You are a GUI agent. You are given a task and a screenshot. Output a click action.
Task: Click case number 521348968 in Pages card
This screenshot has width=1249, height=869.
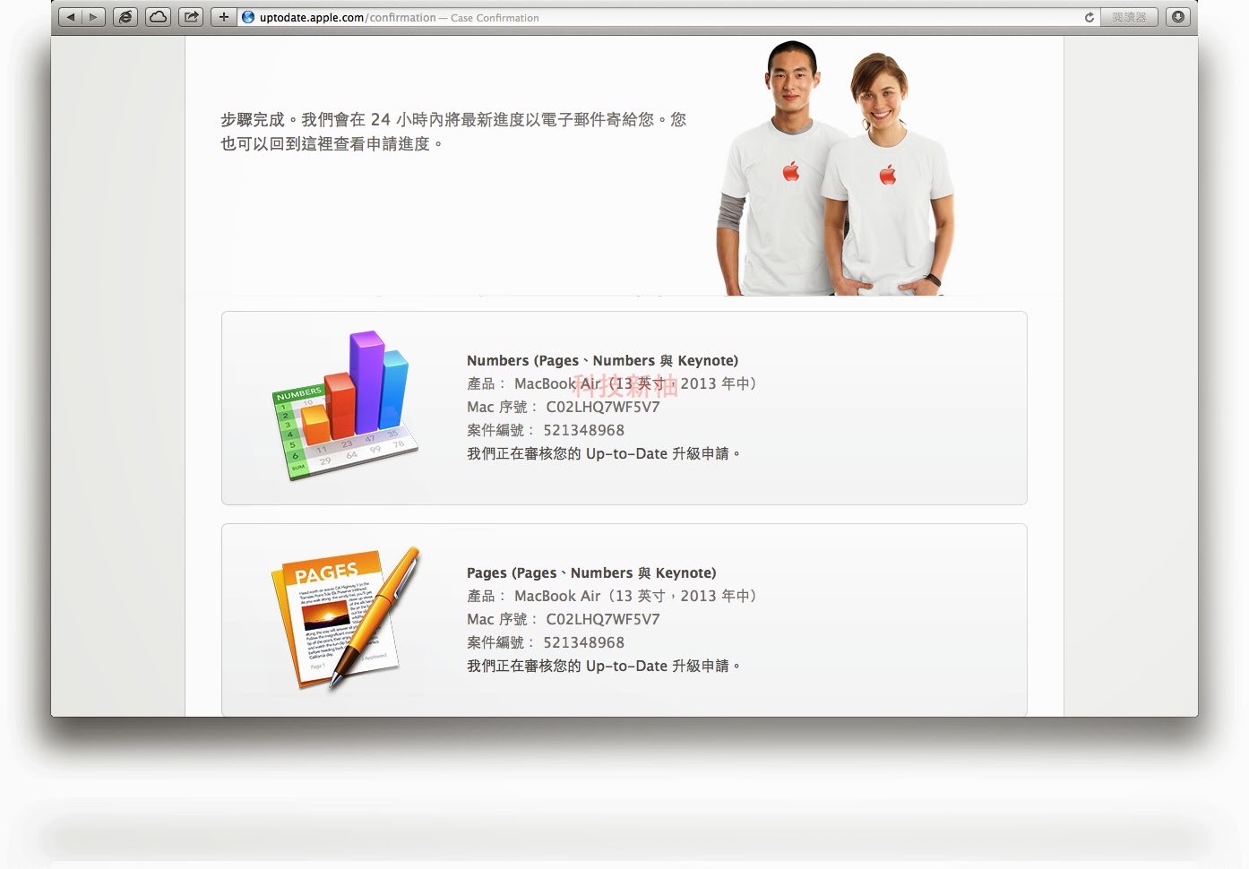[583, 642]
